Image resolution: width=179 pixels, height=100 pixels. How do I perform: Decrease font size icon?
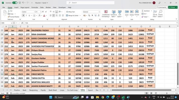click(46, 12)
